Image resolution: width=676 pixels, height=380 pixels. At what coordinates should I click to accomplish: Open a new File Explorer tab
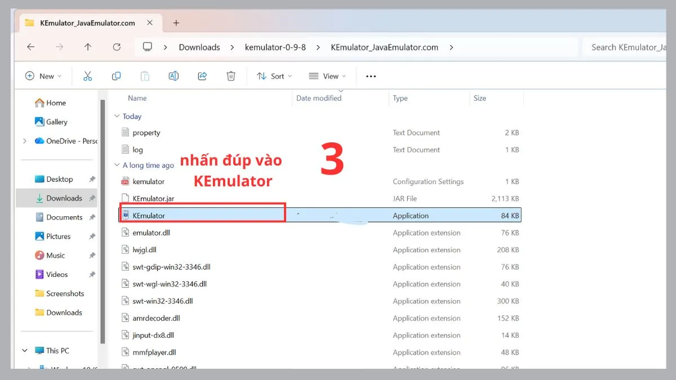point(176,23)
